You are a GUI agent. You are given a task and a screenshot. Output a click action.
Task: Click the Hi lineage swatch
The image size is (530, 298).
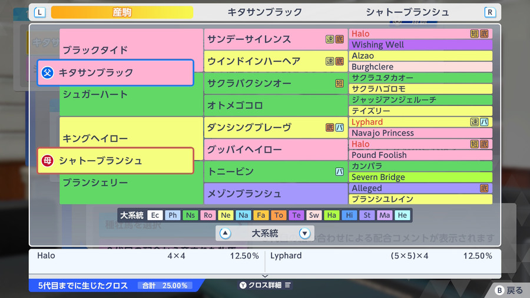[x=349, y=215]
